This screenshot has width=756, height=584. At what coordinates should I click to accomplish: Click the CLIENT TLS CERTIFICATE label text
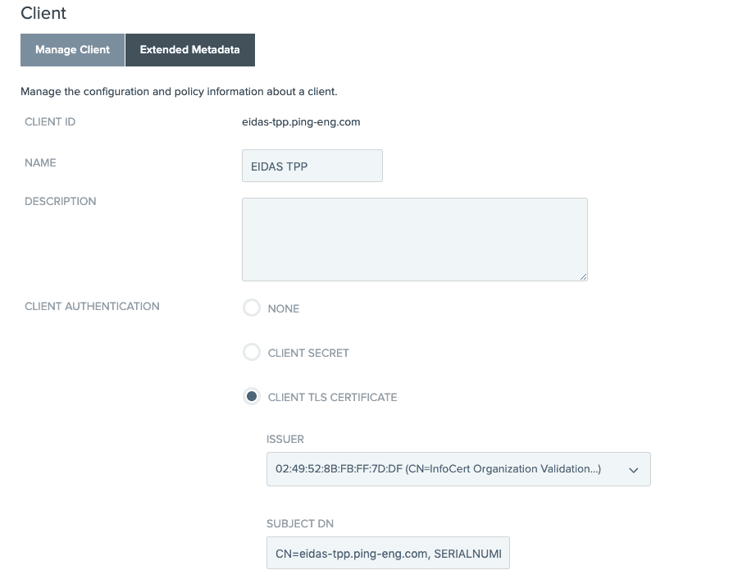[x=333, y=397]
